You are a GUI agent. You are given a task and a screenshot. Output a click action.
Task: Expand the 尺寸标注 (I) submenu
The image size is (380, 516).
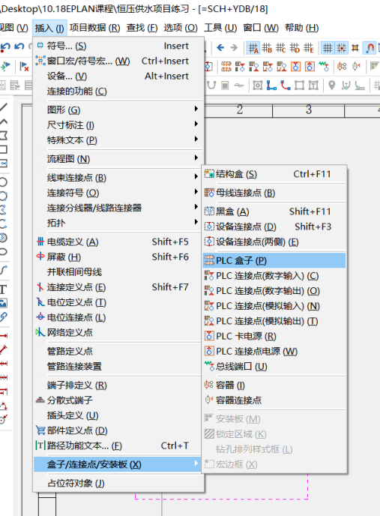pyautogui.click(x=118, y=124)
